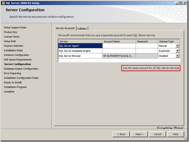Screen dimensions: 189x142
Task: Open Help for this setup page
Action: pyautogui.click(x=176, y=134)
